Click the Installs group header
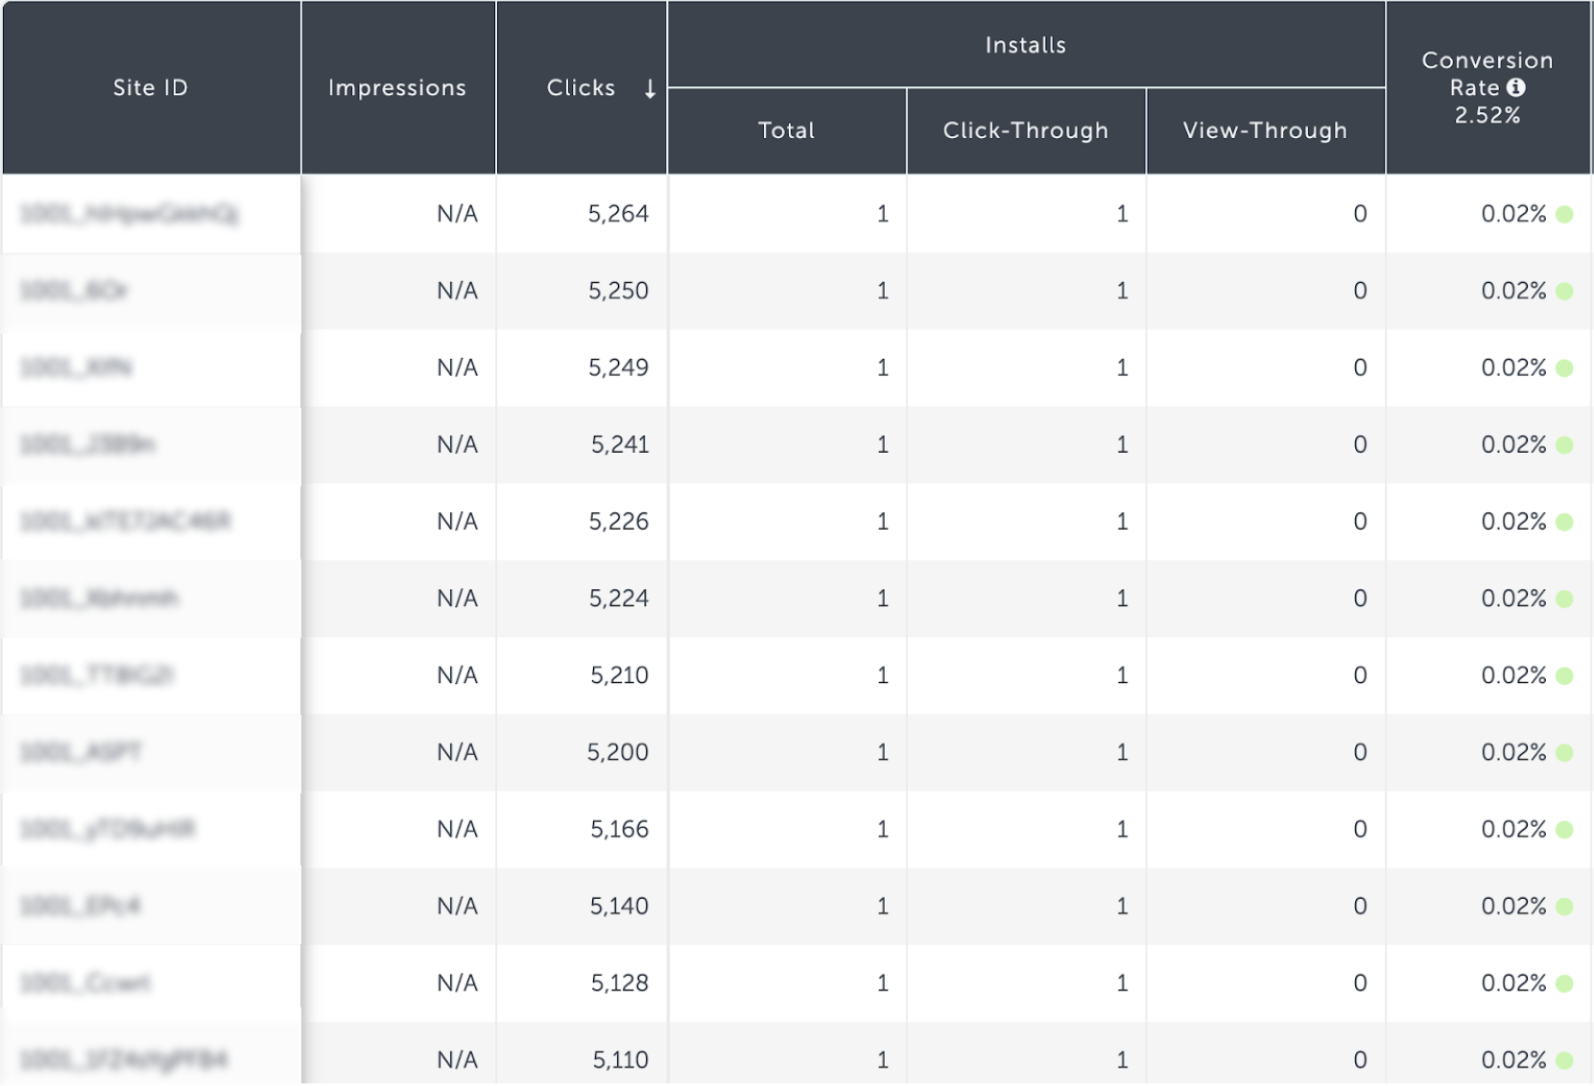1594x1086 pixels. (x=1026, y=44)
